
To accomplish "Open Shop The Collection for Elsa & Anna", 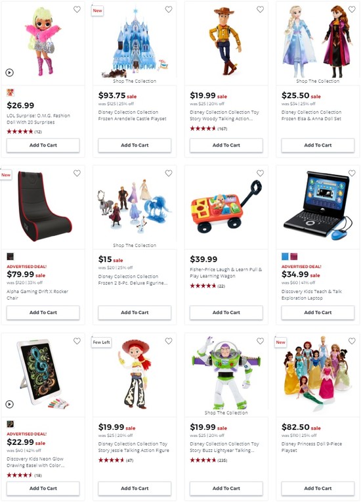I will point(318,81).
